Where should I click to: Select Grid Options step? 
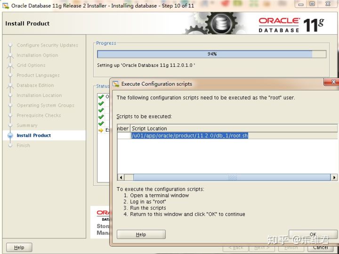(x=31, y=65)
